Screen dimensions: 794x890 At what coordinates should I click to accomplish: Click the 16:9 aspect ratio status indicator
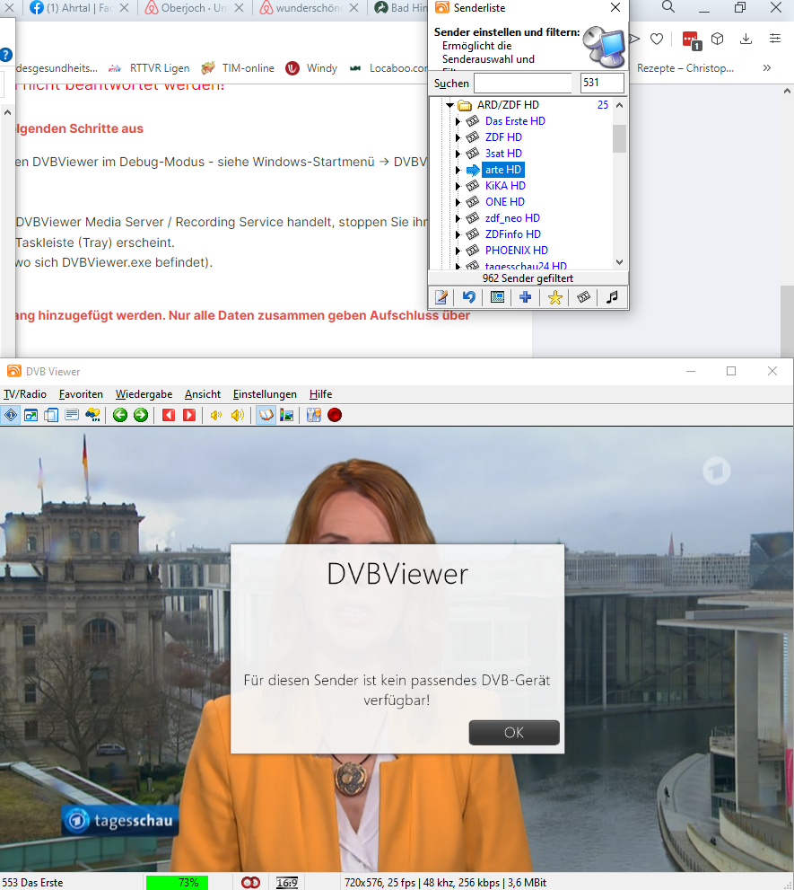point(287,883)
